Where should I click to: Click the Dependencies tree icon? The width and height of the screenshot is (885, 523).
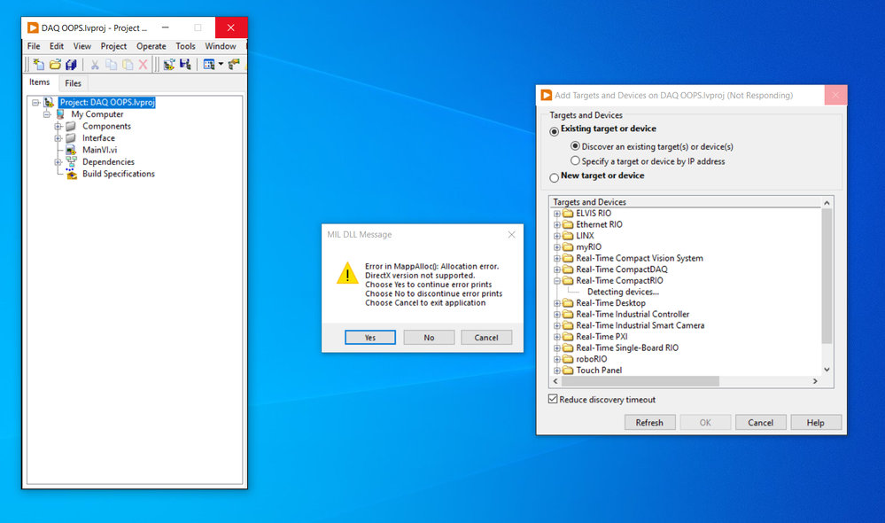tap(71, 161)
